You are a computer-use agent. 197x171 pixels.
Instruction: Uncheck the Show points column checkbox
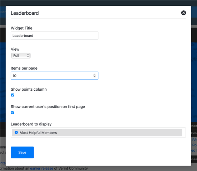[x=13, y=95]
